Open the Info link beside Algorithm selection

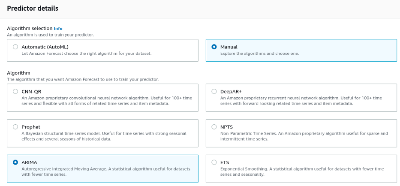coord(58,28)
